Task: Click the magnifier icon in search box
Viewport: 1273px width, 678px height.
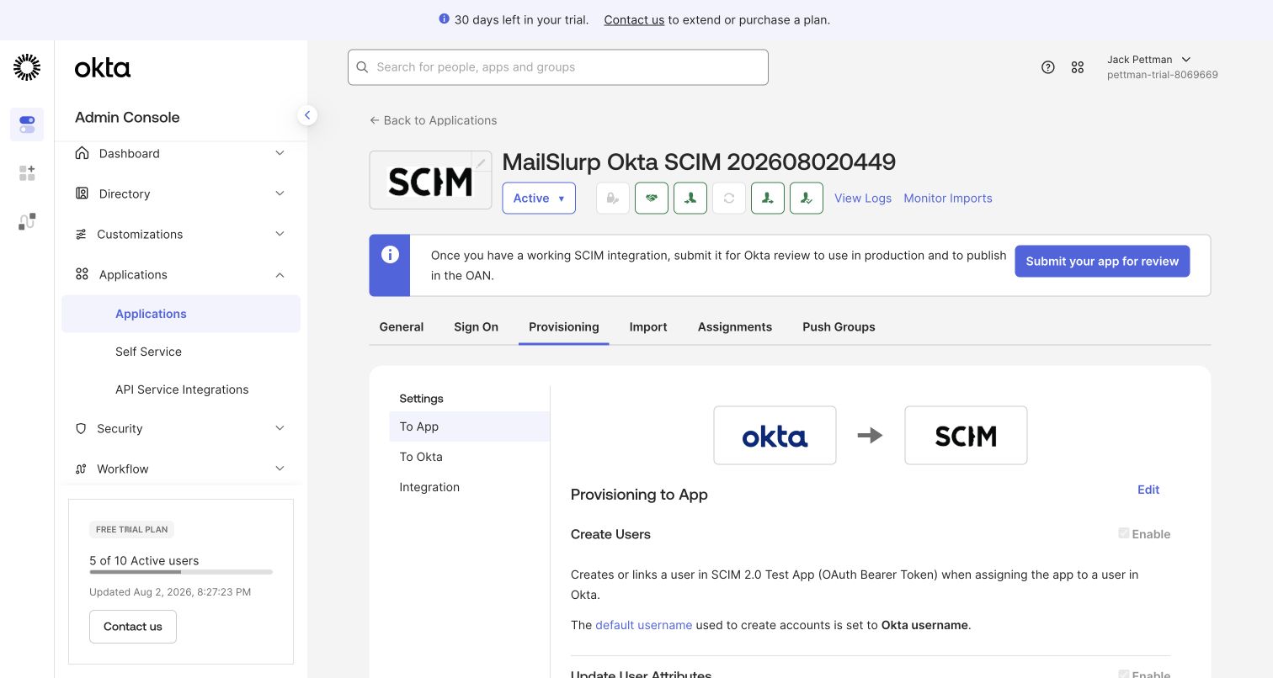Action: click(x=363, y=67)
